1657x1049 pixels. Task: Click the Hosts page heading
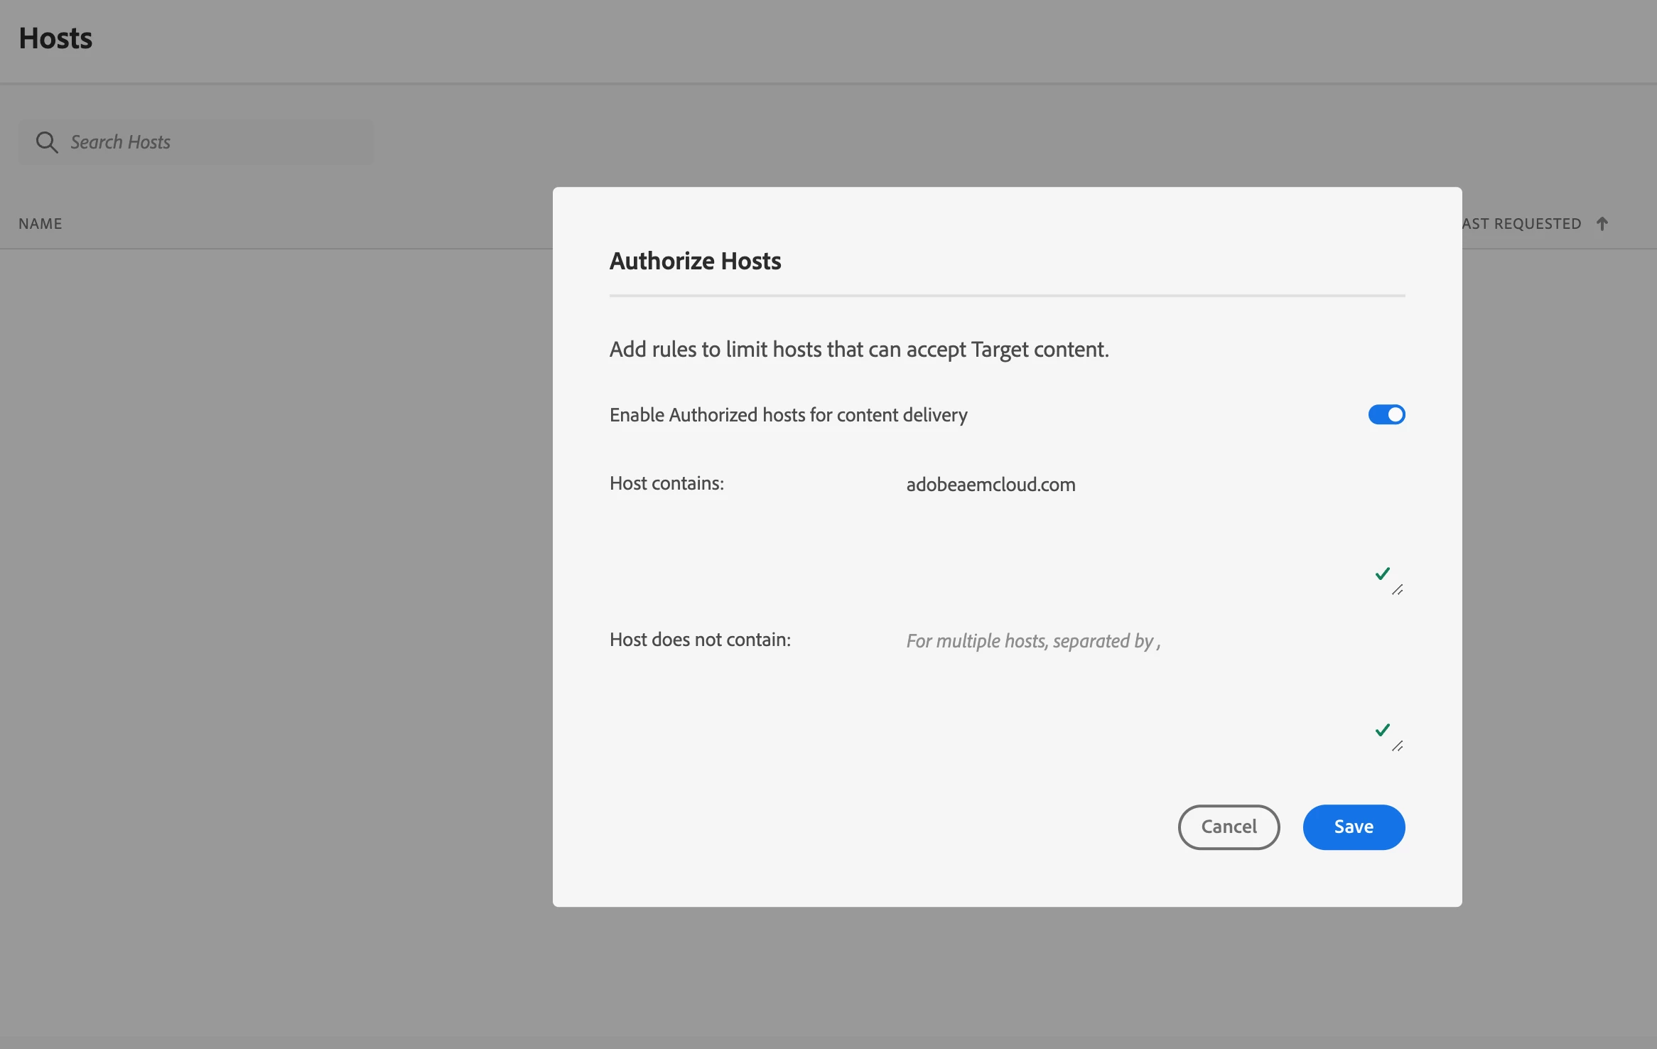[x=55, y=38]
